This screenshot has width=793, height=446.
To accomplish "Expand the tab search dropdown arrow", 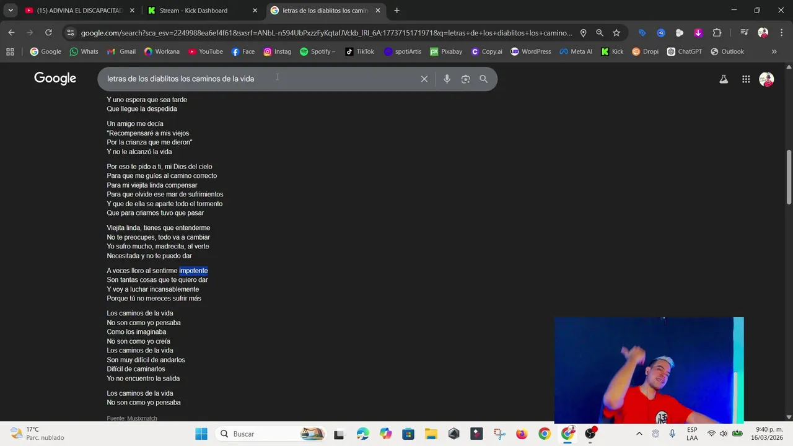I will click(x=10, y=11).
